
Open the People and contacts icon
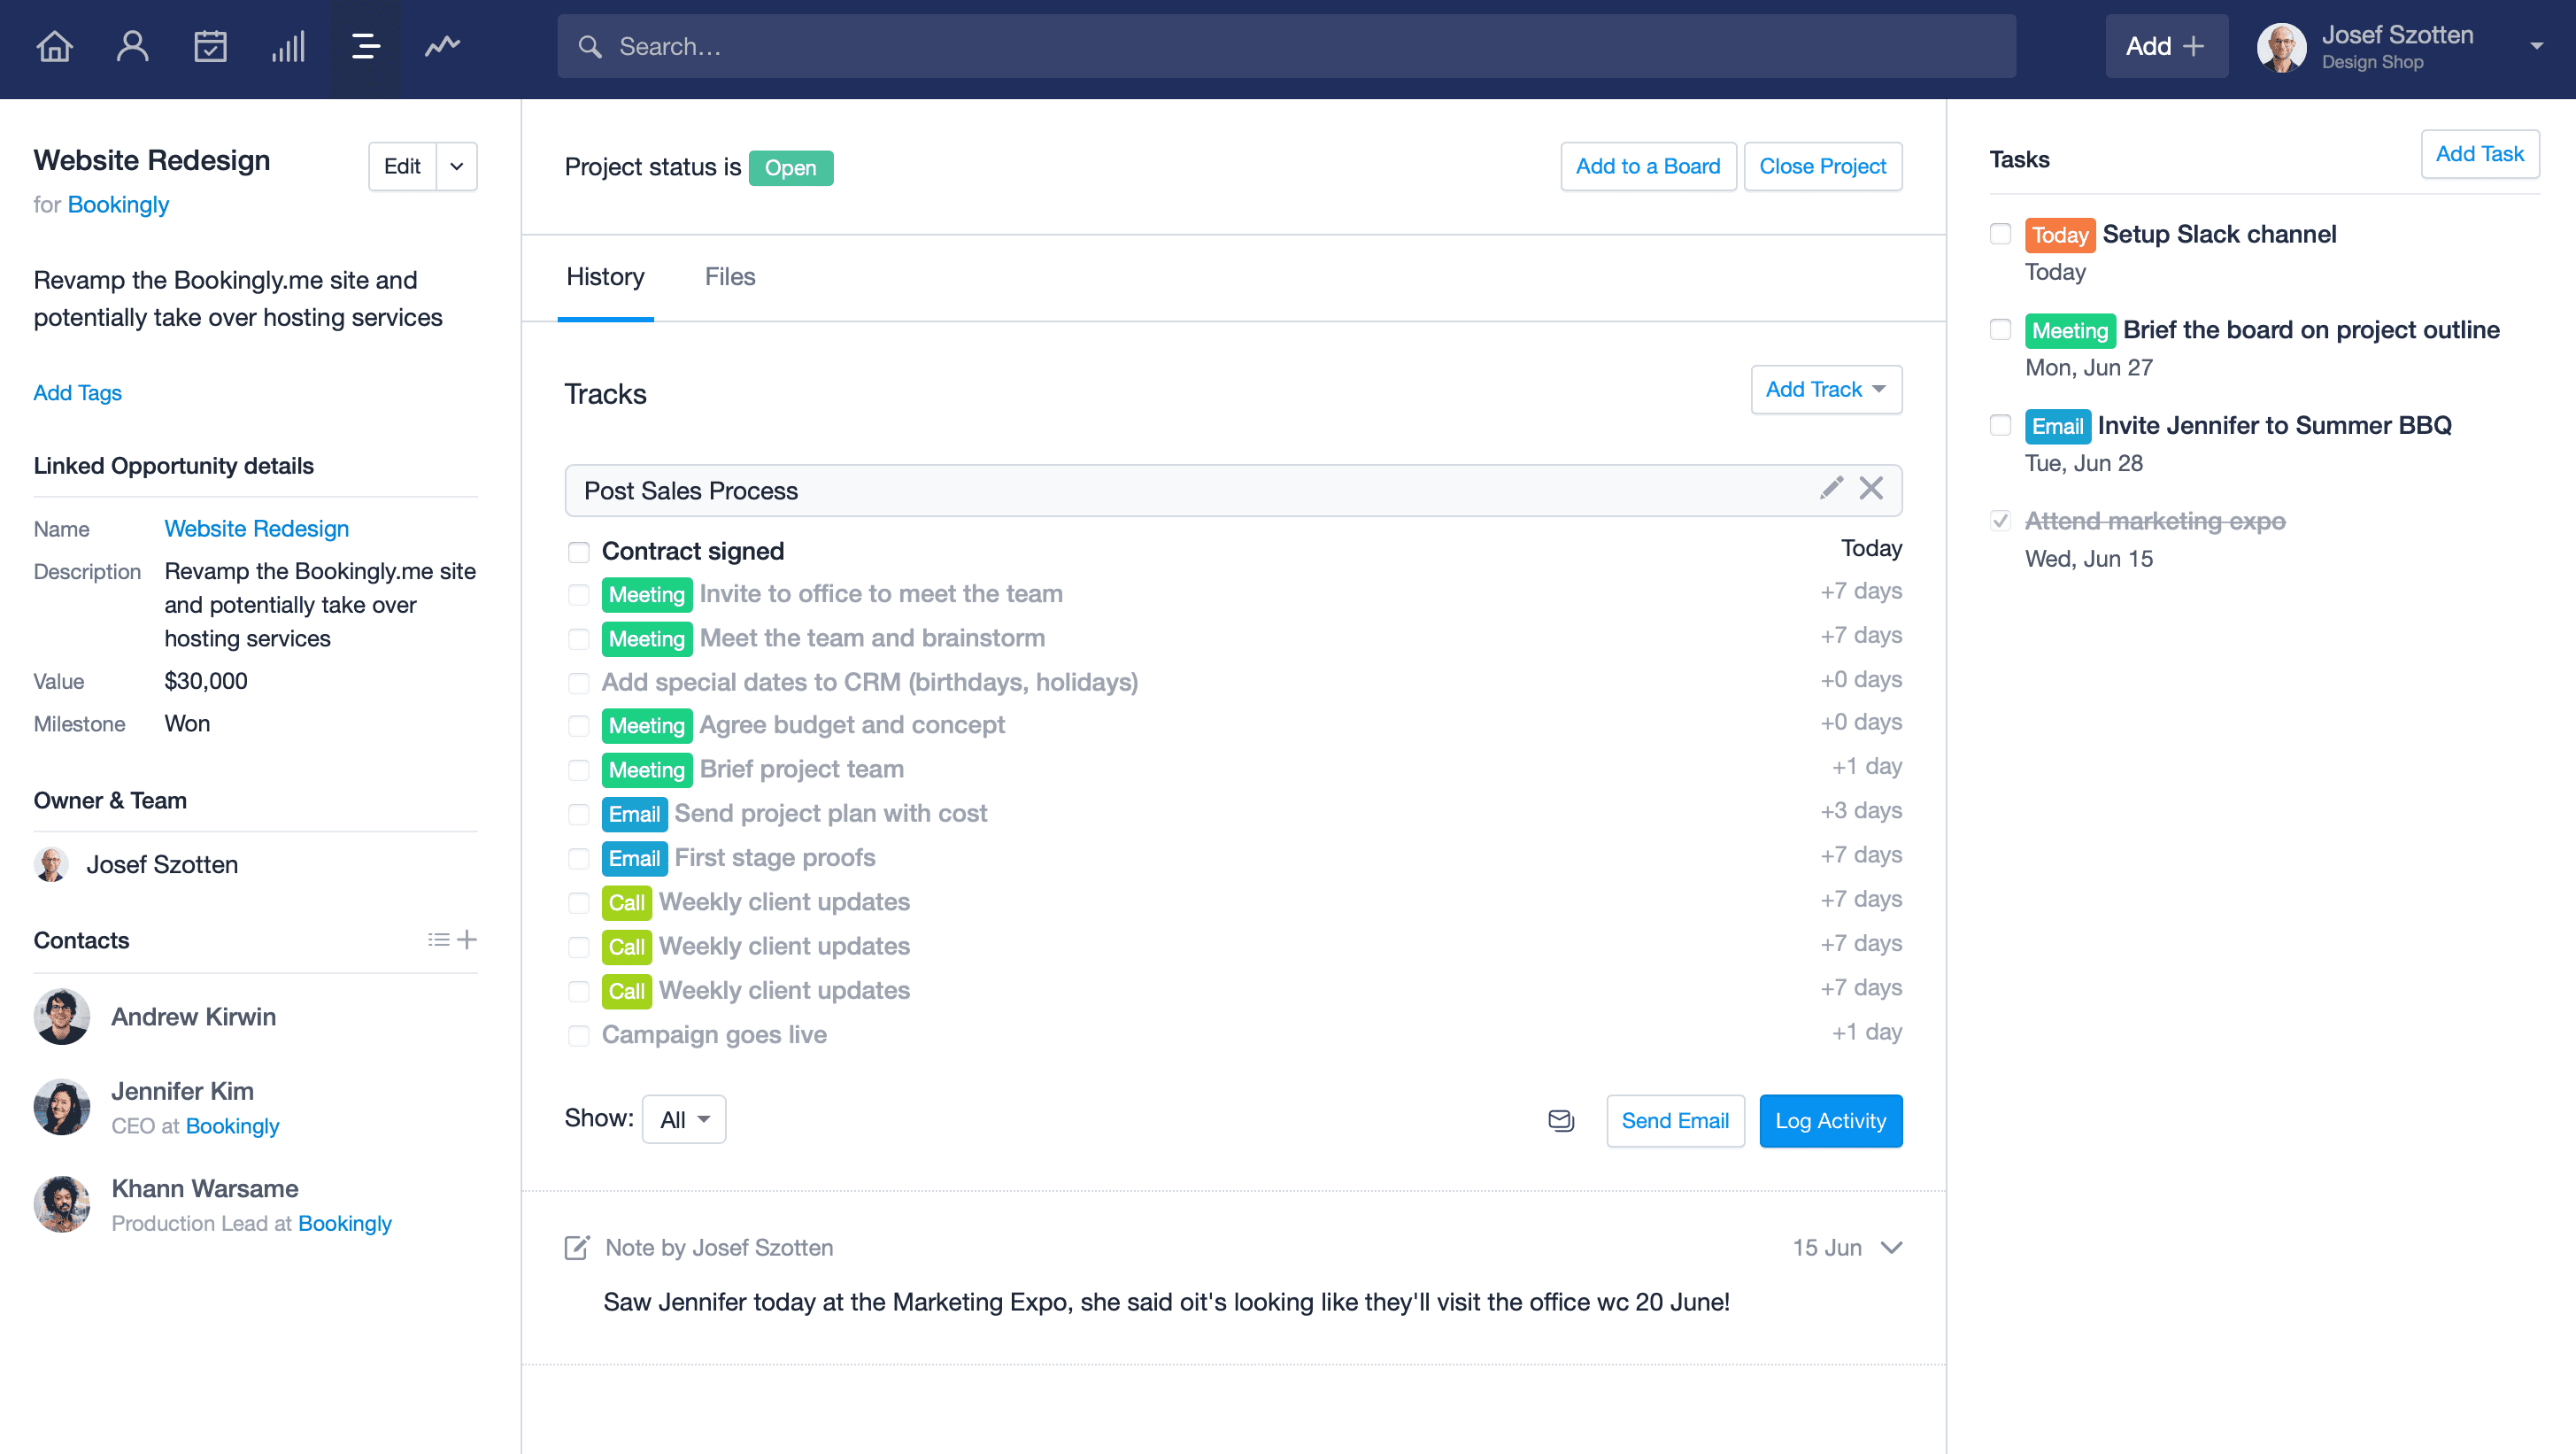tap(132, 46)
